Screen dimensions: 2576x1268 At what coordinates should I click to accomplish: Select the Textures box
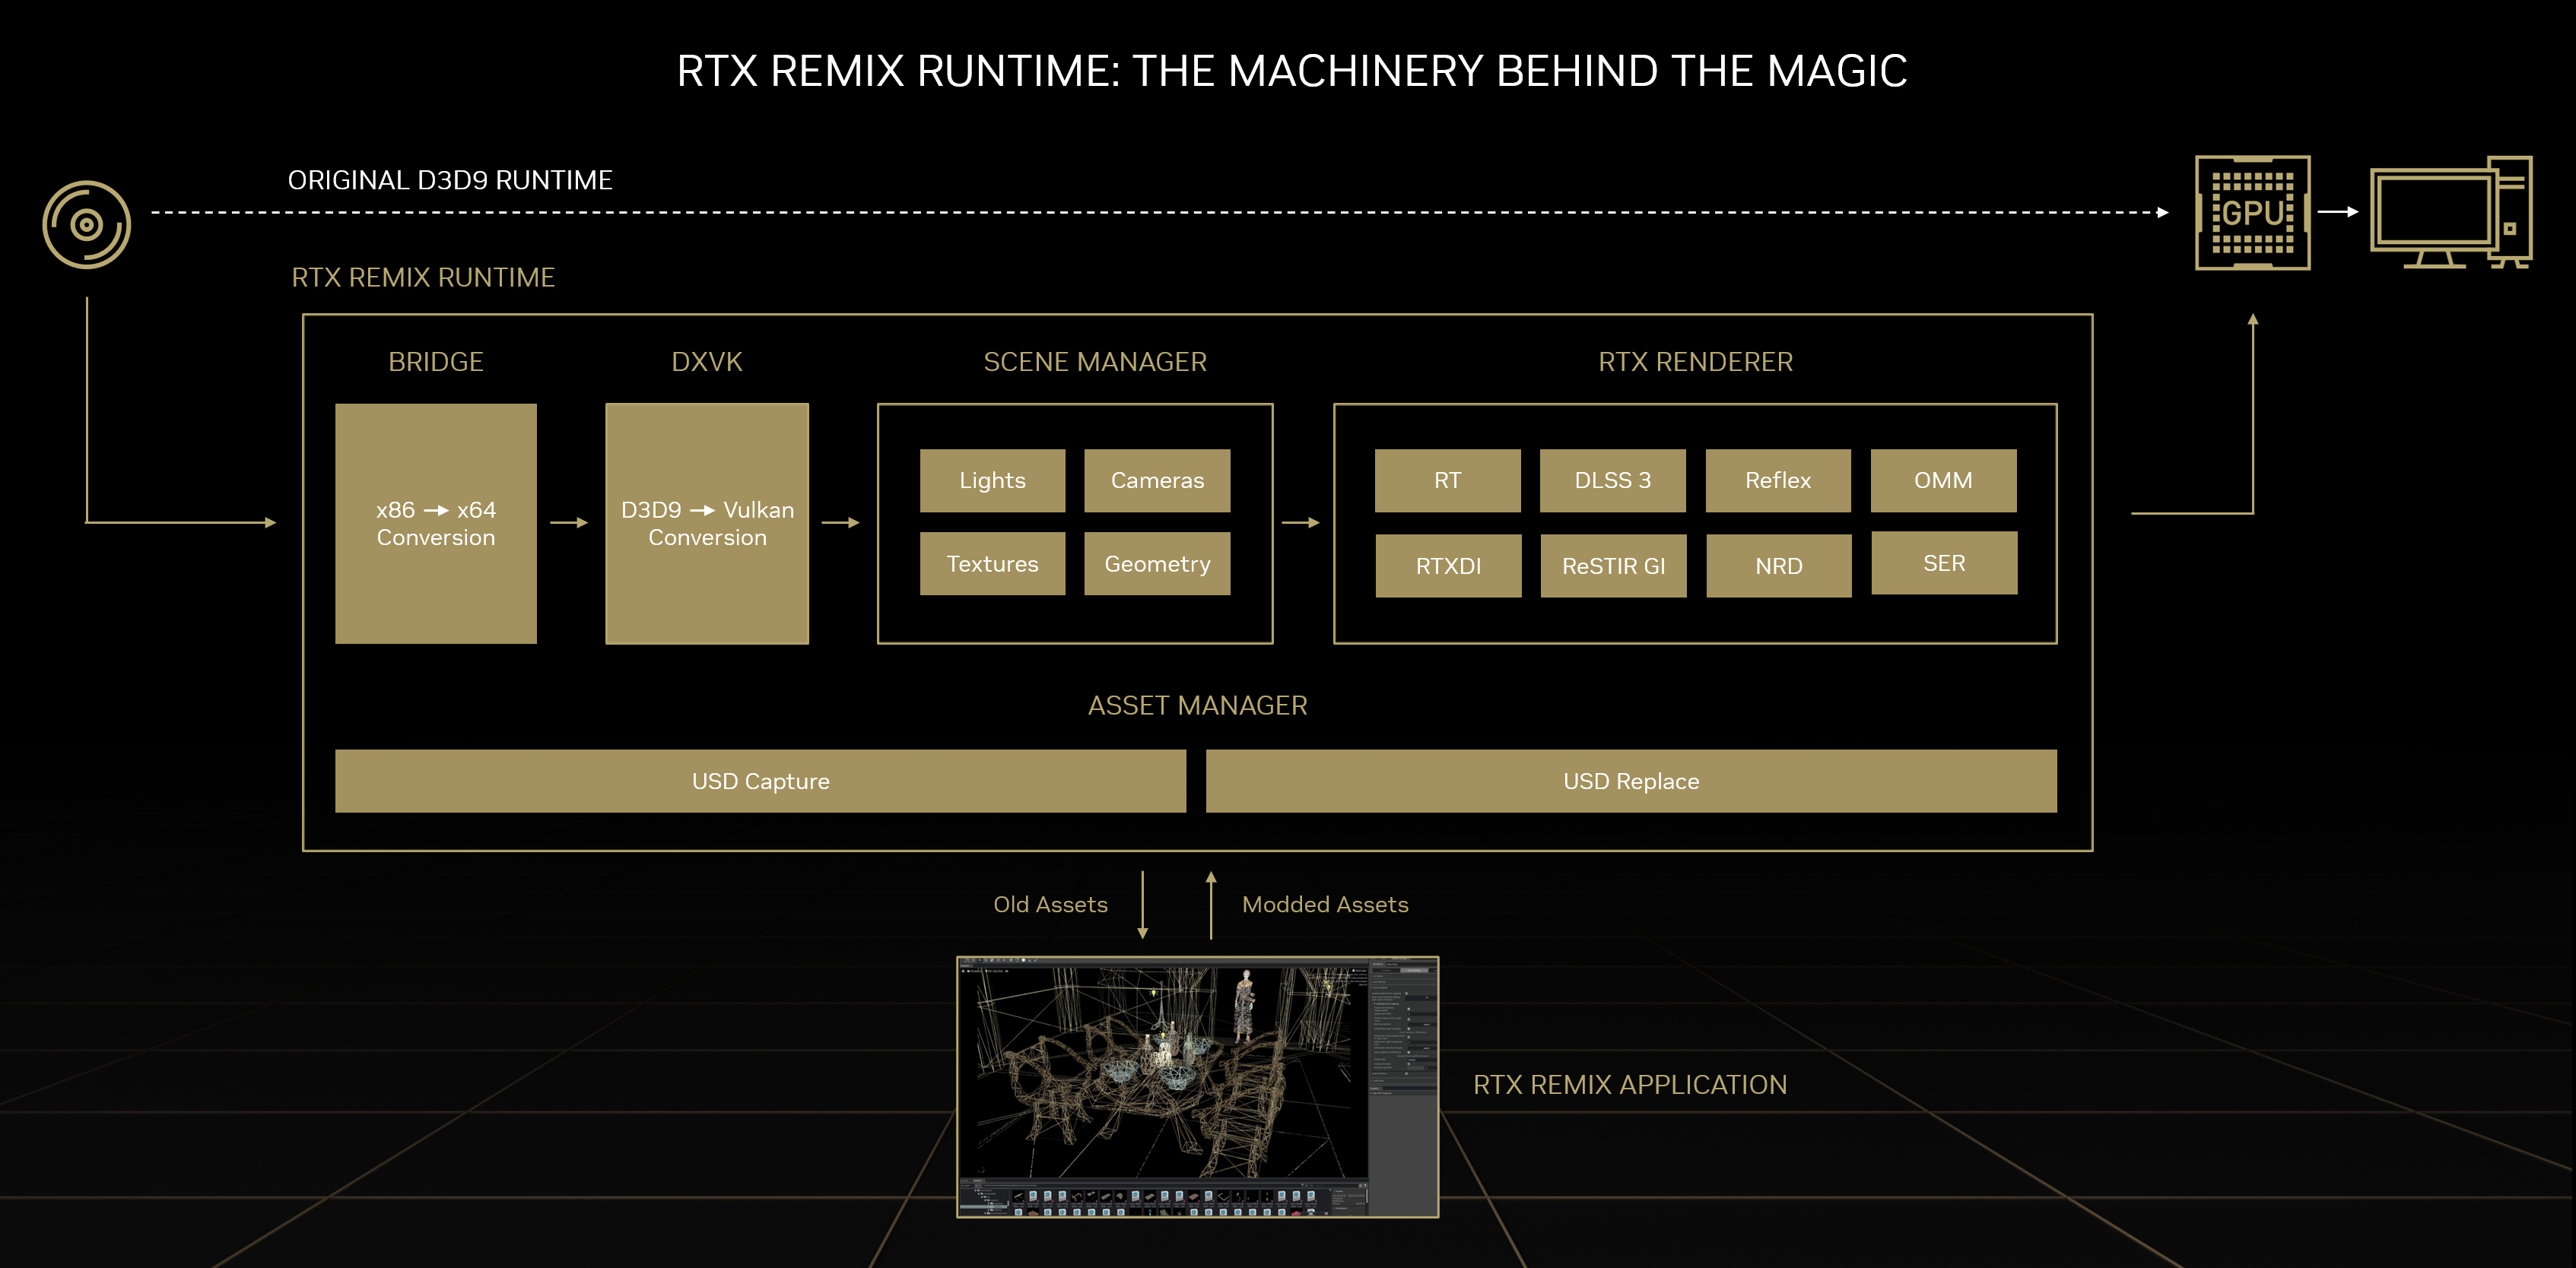point(992,563)
